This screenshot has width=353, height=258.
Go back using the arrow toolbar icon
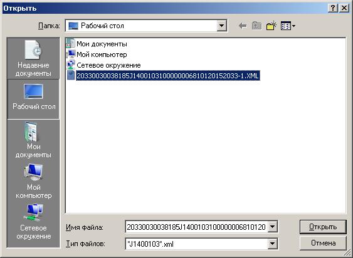[x=243, y=26]
